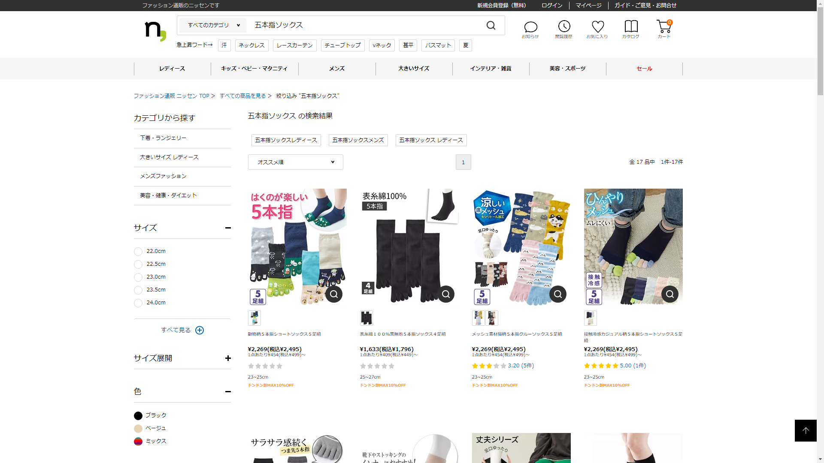Open the オススメ順 sort dropdown

point(295,162)
